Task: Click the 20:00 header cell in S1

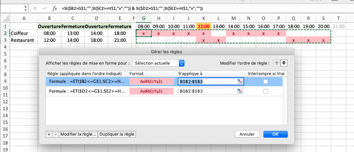Action: 323,26
